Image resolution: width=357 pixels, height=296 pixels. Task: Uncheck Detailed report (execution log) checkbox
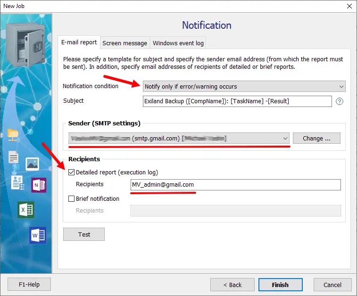coord(72,173)
